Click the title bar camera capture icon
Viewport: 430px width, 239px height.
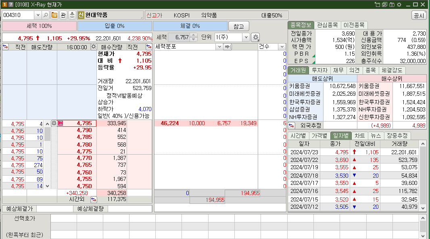[392, 4]
